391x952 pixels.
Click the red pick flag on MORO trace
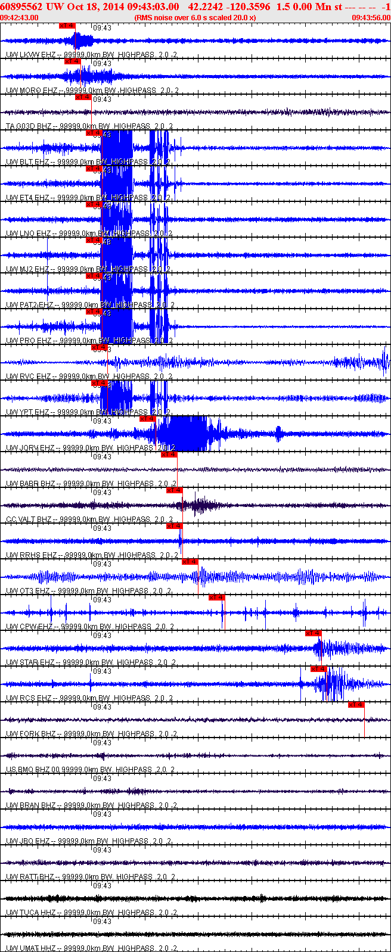pyautogui.click(x=72, y=61)
